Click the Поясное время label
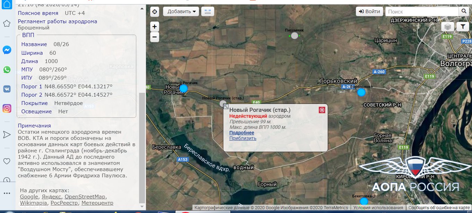Viewport: 472px width, 213px height. (x=38, y=13)
